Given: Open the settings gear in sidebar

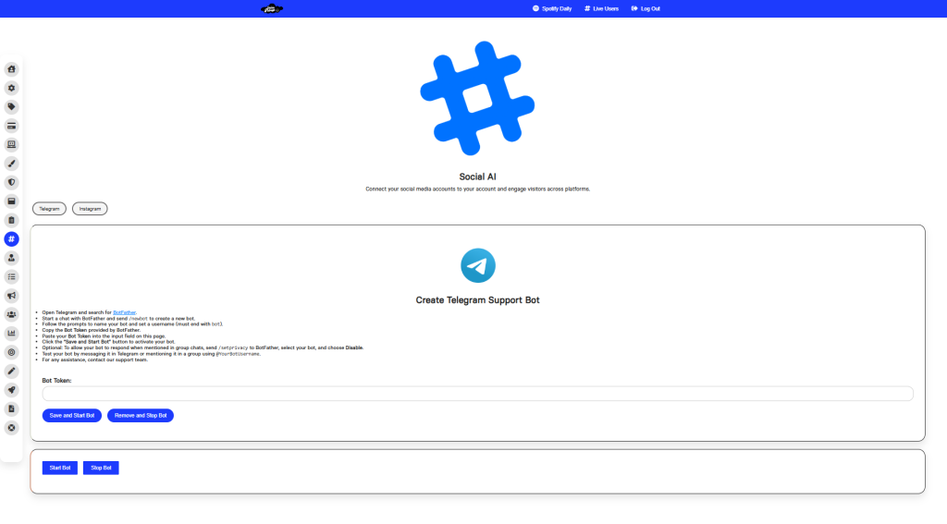Looking at the screenshot, I should pos(11,88).
